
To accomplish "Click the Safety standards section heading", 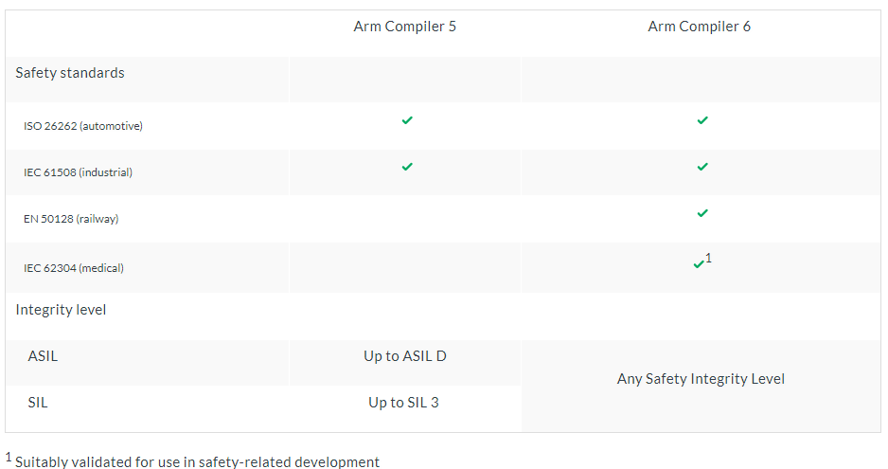I will pos(70,73).
